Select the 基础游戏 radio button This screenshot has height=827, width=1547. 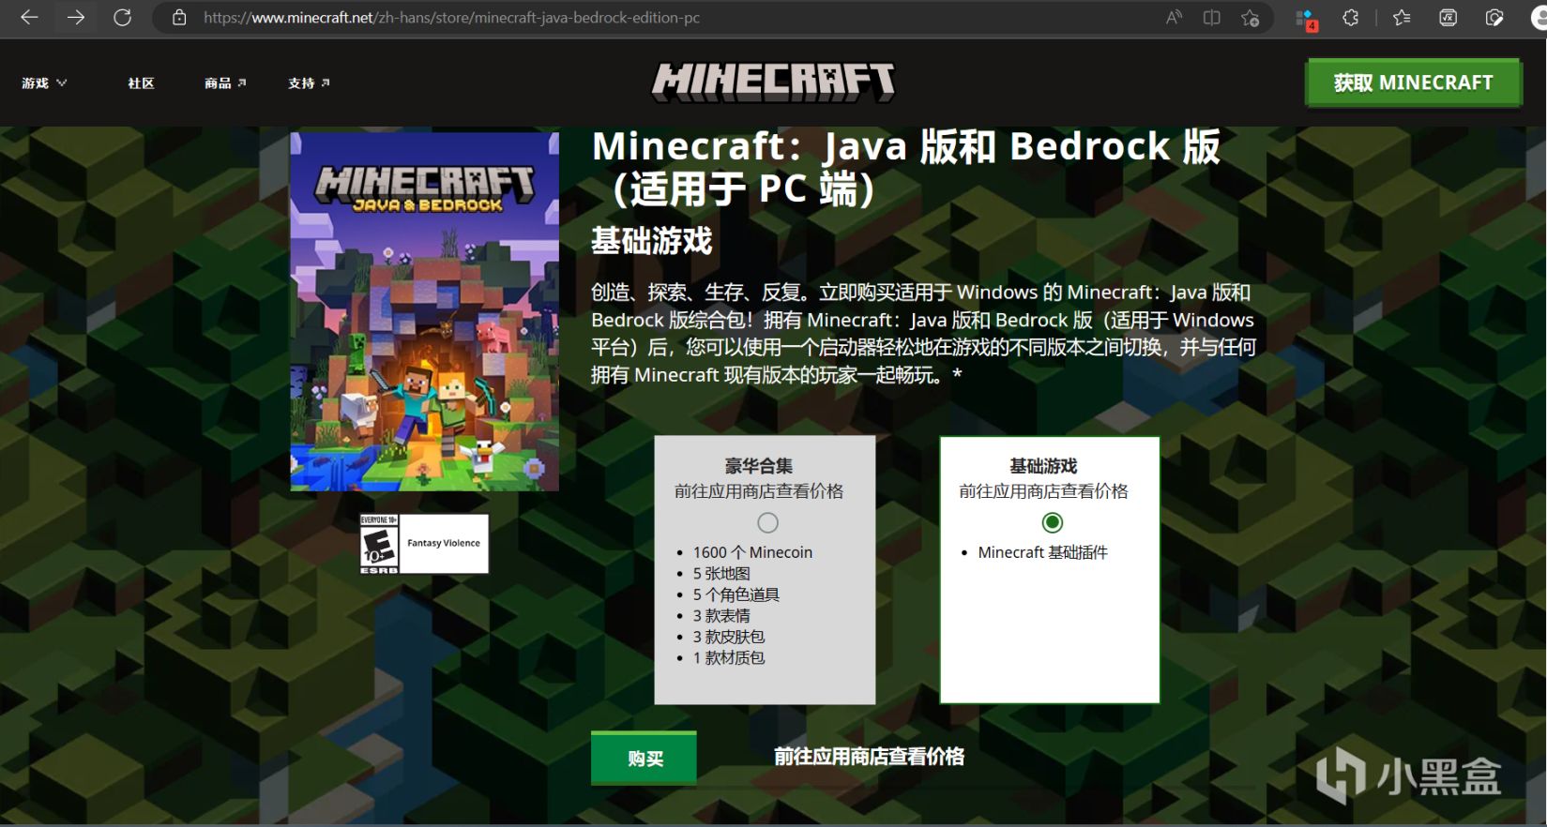pos(1053,522)
